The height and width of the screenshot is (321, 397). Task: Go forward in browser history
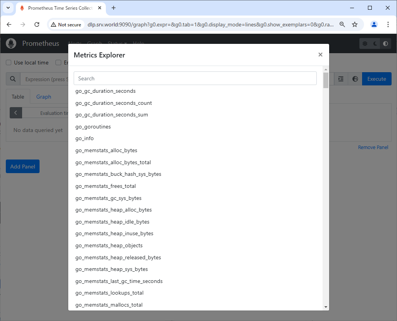23,24
